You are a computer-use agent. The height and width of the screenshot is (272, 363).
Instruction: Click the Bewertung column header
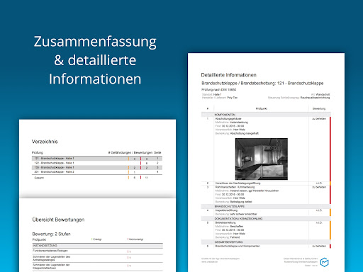coord(319,108)
